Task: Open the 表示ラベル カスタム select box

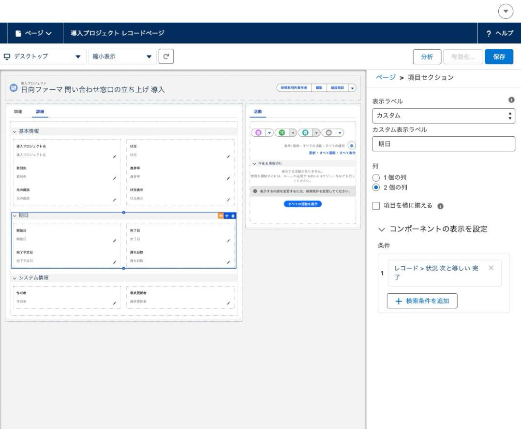Action: (444, 116)
